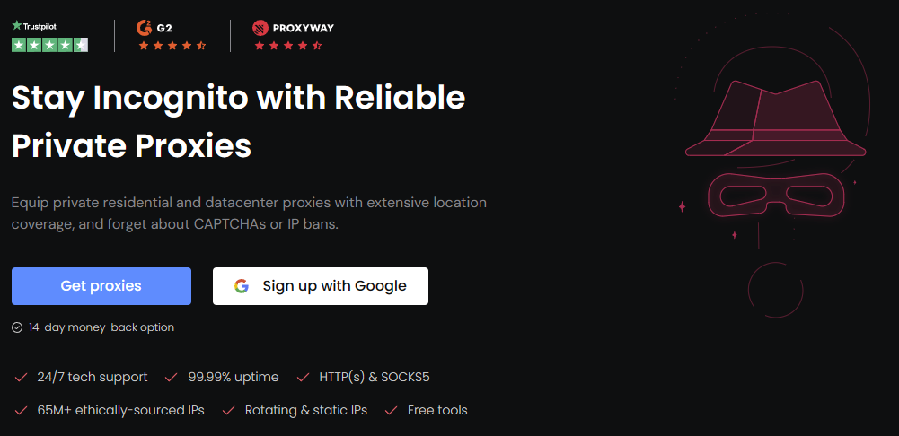Viewport: 899px width, 436px height.
Task: Click the Trustpilot logo
Action: 33,27
